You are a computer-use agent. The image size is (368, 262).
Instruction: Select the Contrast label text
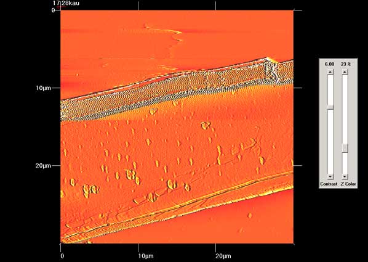pos(329,184)
